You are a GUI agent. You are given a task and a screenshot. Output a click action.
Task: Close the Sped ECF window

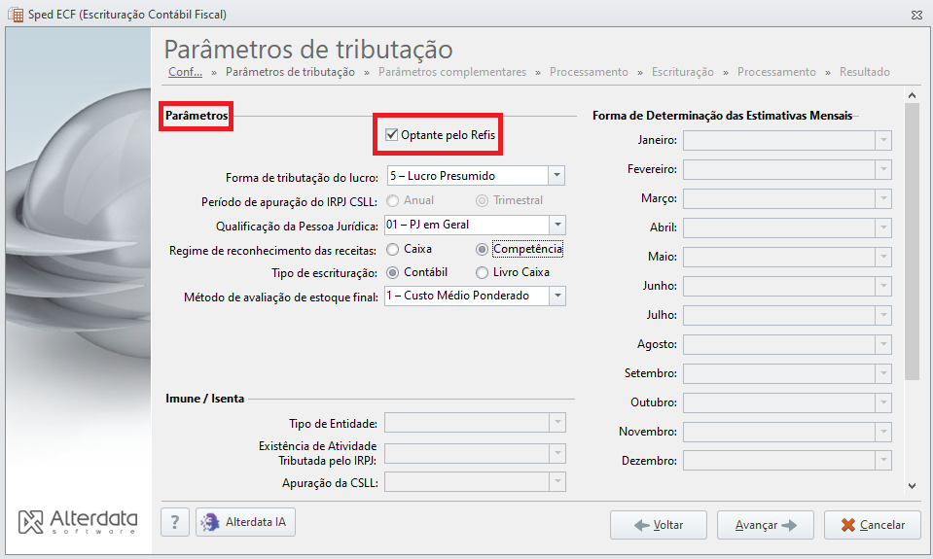[x=916, y=15]
